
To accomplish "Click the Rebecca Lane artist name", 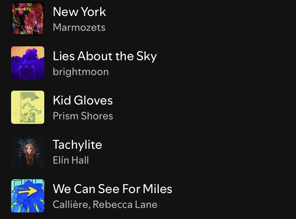I will (125, 204).
